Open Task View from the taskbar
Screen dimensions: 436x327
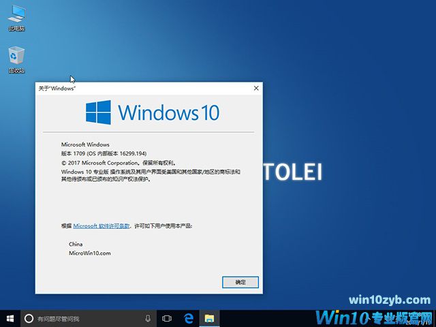tap(167, 318)
